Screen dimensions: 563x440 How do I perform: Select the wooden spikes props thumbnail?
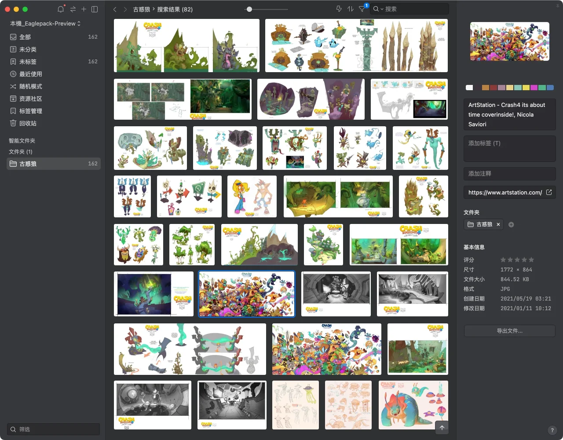pos(356,45)
